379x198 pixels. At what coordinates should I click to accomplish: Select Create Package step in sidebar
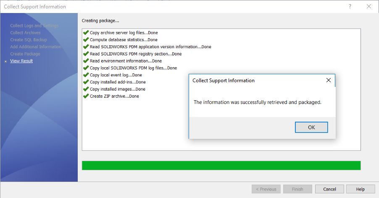point(25,54)
